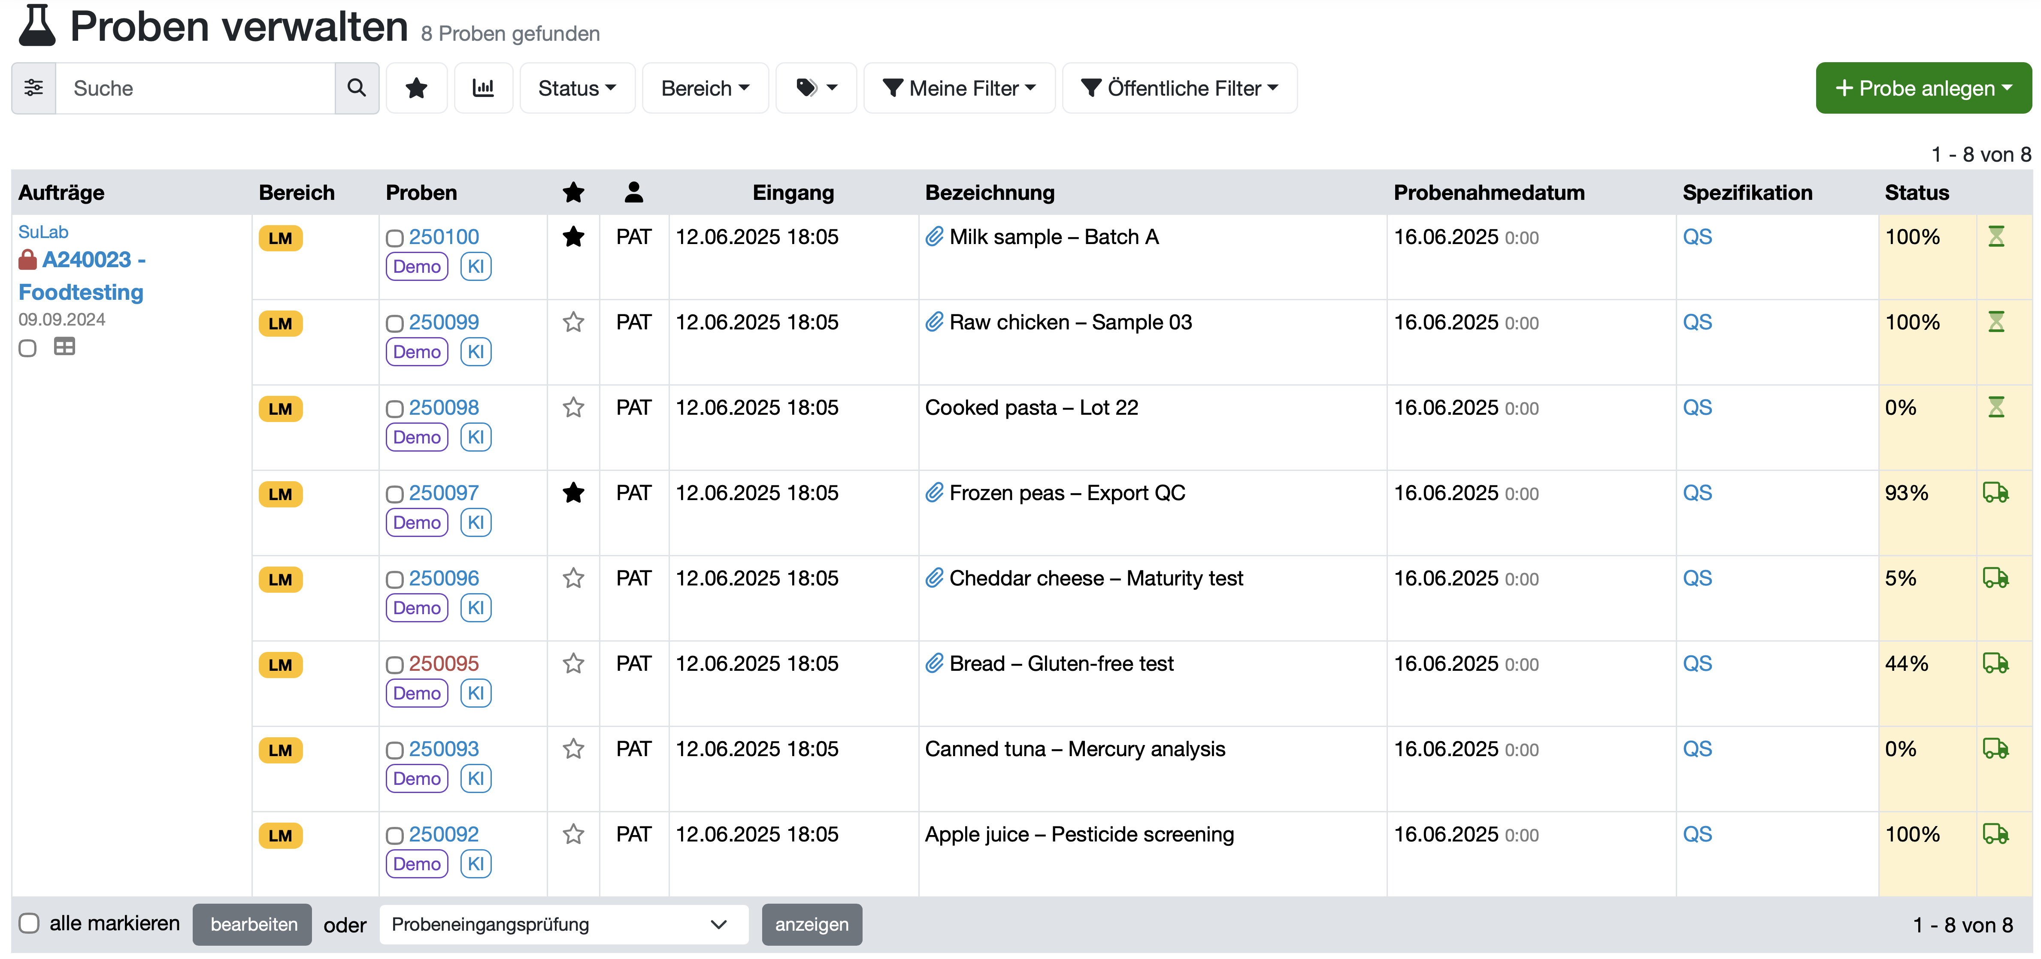Click the truck icon for sample 250097
2041x959 pixels.
pos(1995,492)
